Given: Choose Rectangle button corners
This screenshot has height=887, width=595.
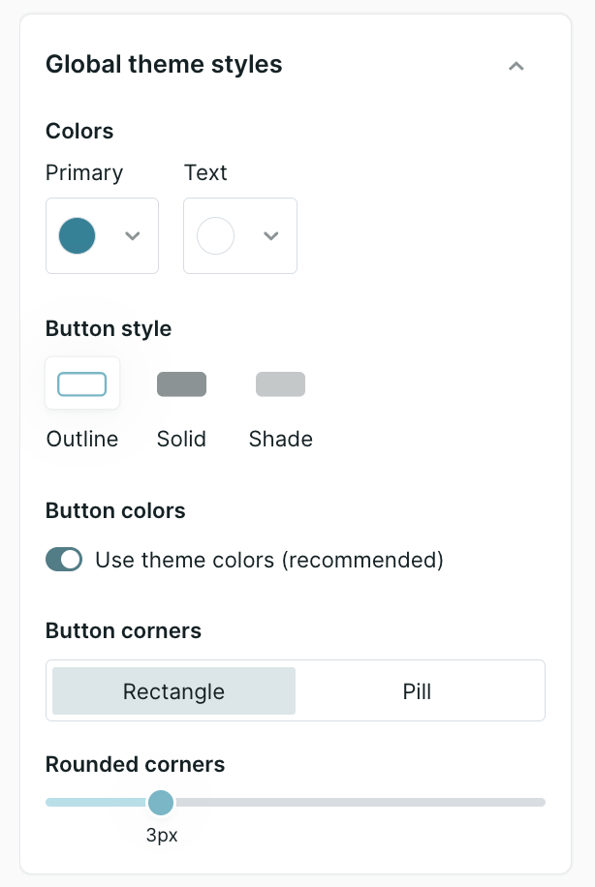Looking at the screenshot, I should 173,690.
